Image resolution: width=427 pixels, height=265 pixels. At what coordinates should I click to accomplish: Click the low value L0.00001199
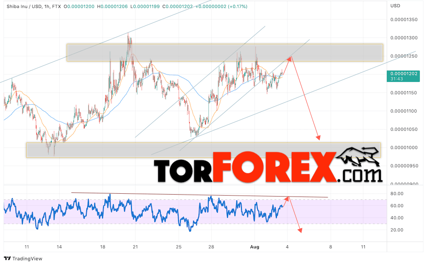coord(145,6)
